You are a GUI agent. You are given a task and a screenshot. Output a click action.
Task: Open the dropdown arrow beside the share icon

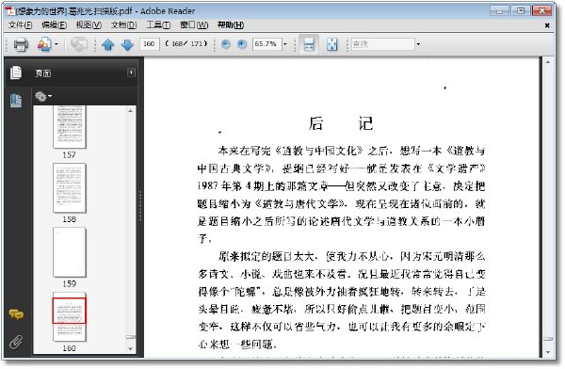click(x=56, y=44)
